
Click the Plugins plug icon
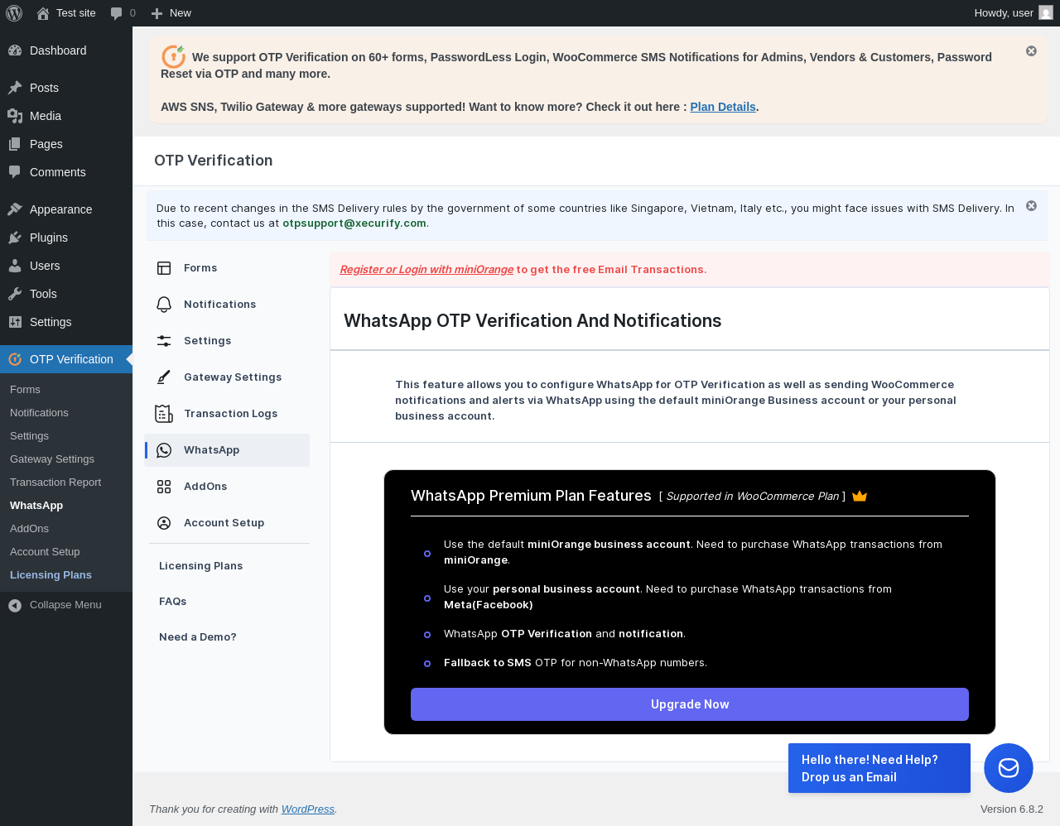pos(15,238)
